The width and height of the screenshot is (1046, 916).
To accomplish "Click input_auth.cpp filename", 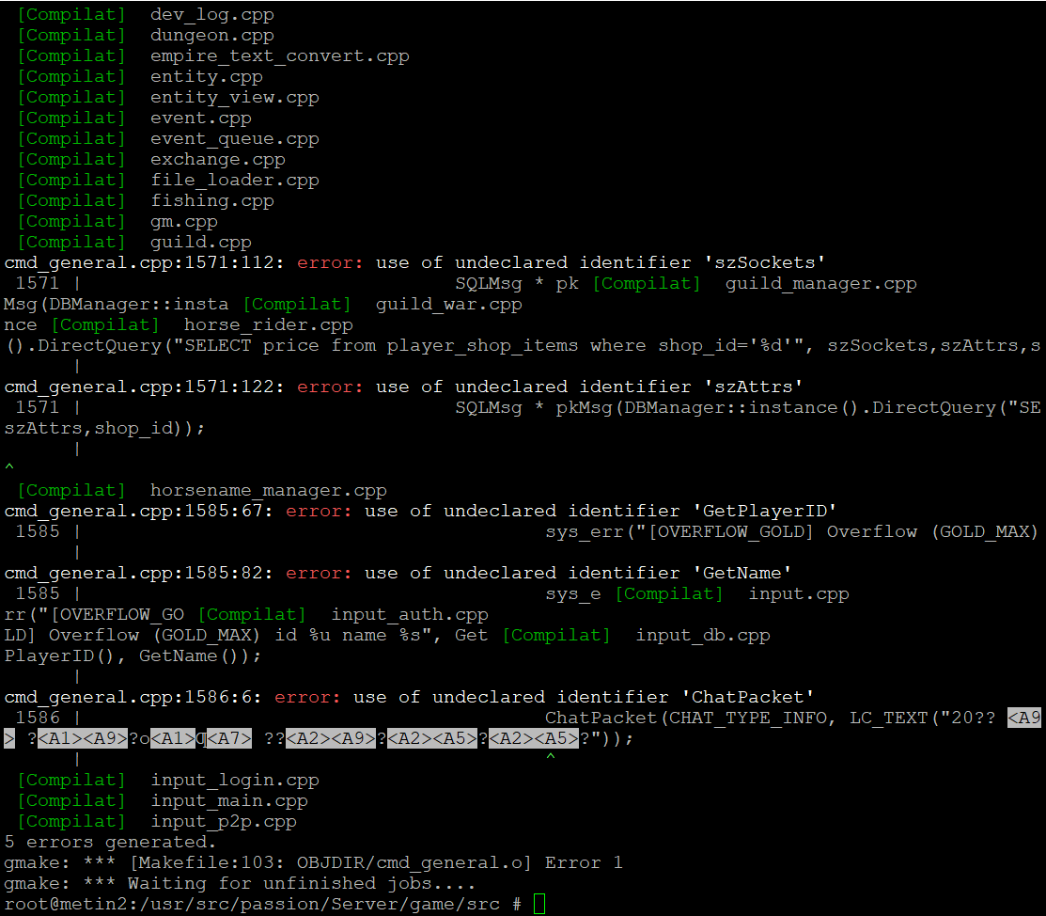I will click(x=410, y=615).
